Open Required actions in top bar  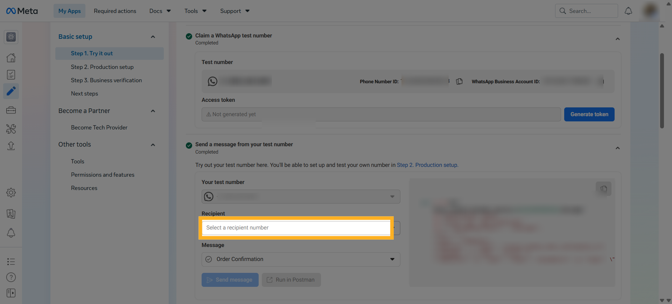(x=115, y=11)
